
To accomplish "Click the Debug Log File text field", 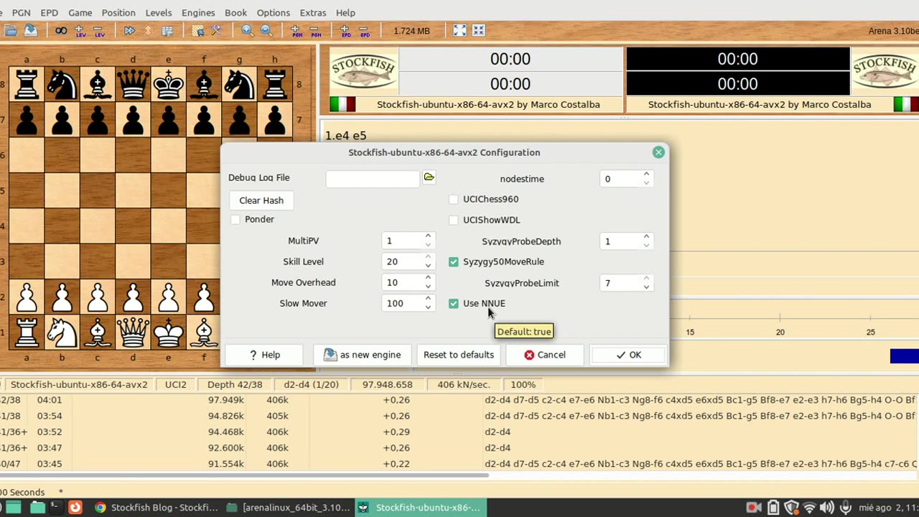I will (373, 179).
